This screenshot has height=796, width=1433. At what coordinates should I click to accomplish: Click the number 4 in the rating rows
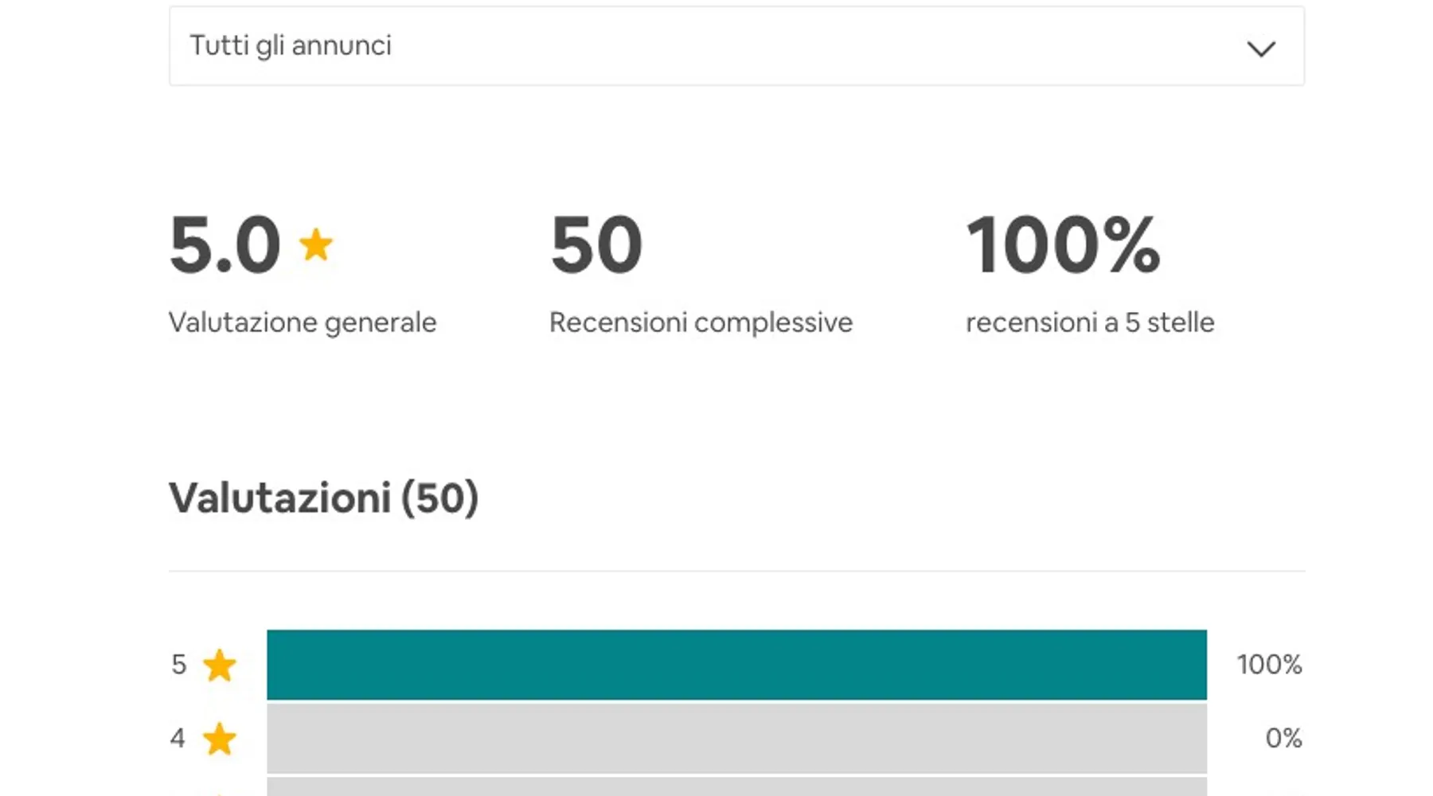pyautogui.click(x=178, y=738)
